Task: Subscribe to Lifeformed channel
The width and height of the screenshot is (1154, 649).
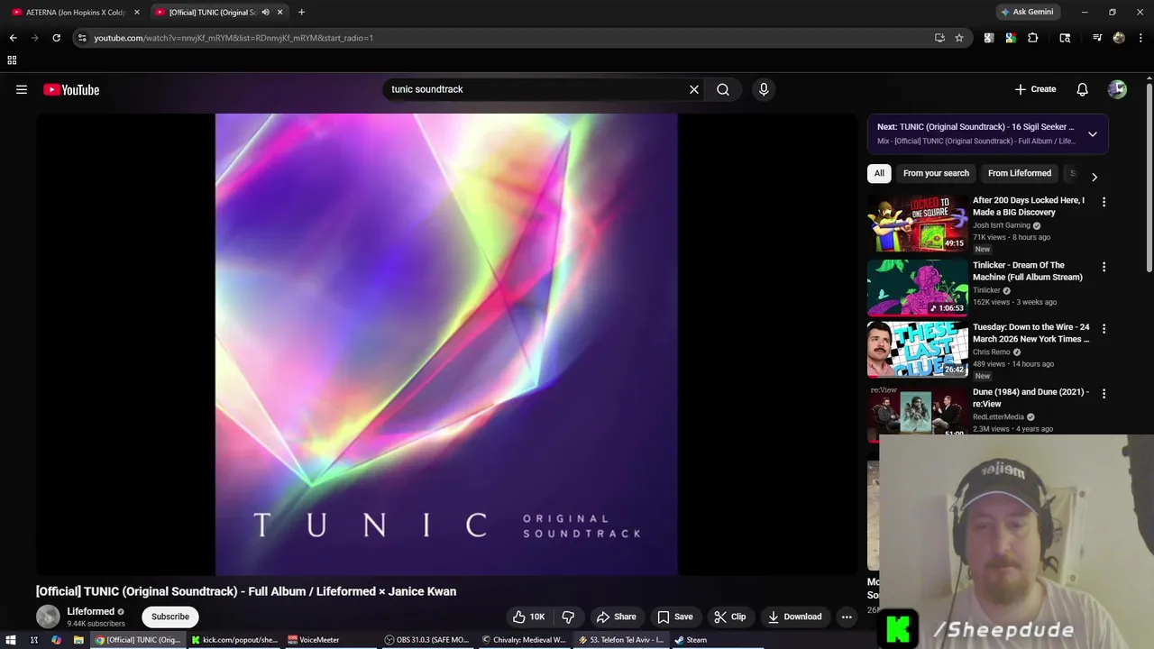Action: (170, 617)
